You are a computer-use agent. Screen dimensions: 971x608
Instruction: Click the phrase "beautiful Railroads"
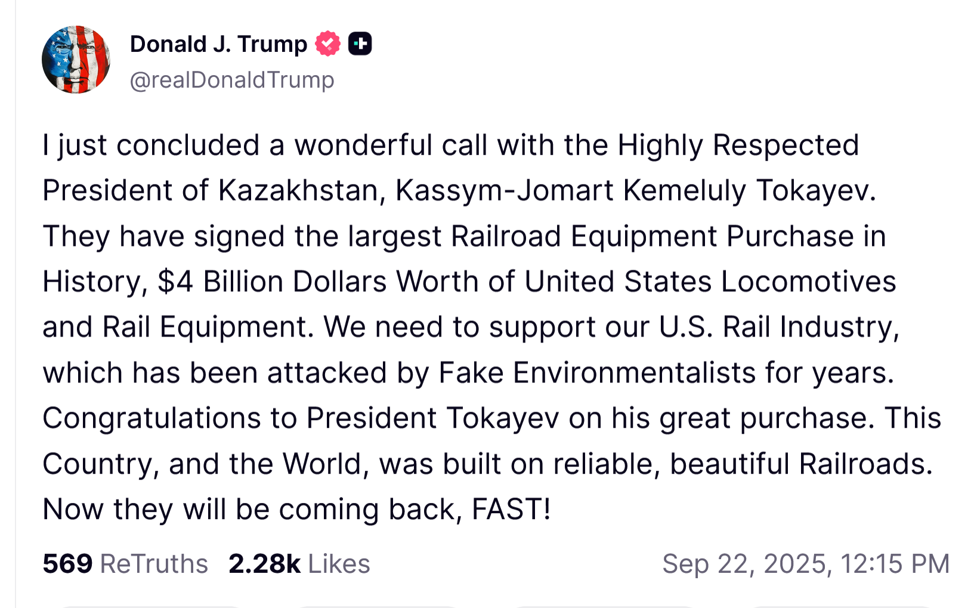click(x=800, y=464)
